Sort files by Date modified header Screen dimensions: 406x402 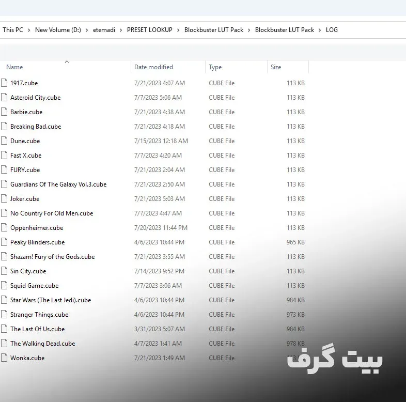point(153,67)
